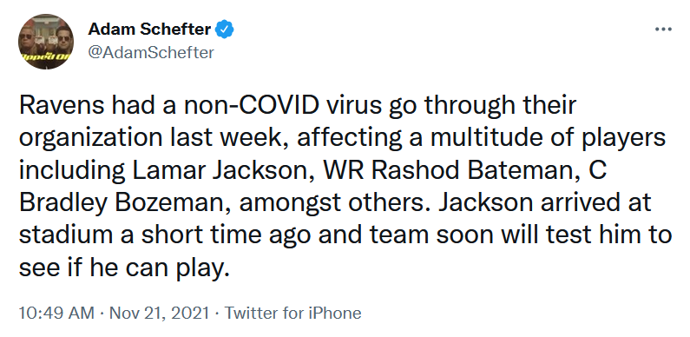Click the 10:49 AM timestamp
The image size is (690, 337).
coord(56,314)
